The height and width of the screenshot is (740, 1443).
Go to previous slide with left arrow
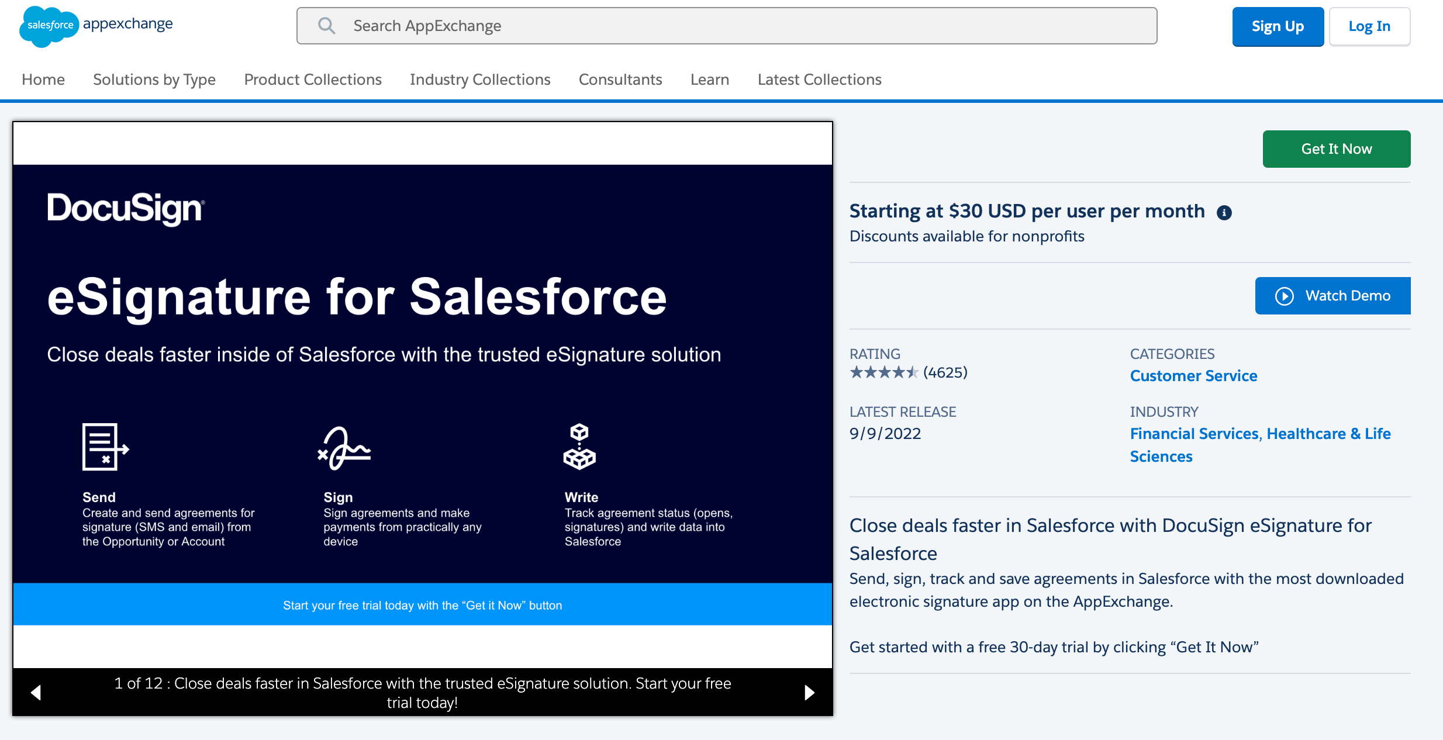tap(36, 693)
